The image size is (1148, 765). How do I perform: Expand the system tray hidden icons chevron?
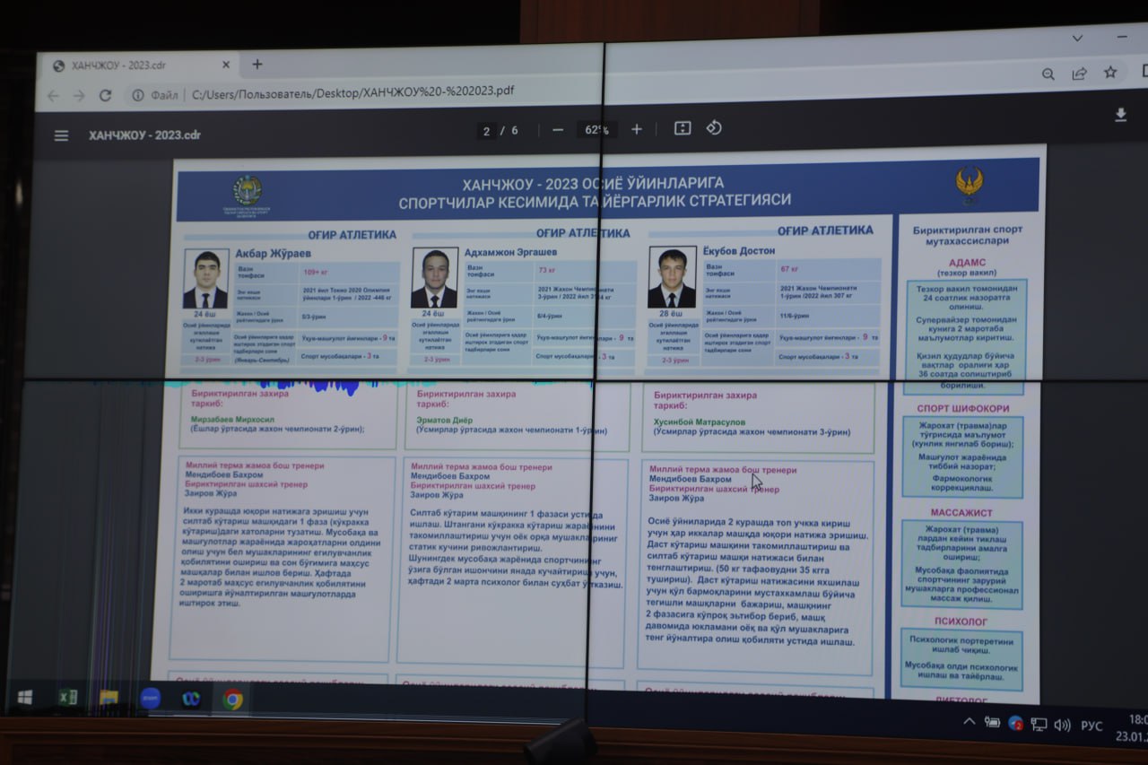(969, 721)
